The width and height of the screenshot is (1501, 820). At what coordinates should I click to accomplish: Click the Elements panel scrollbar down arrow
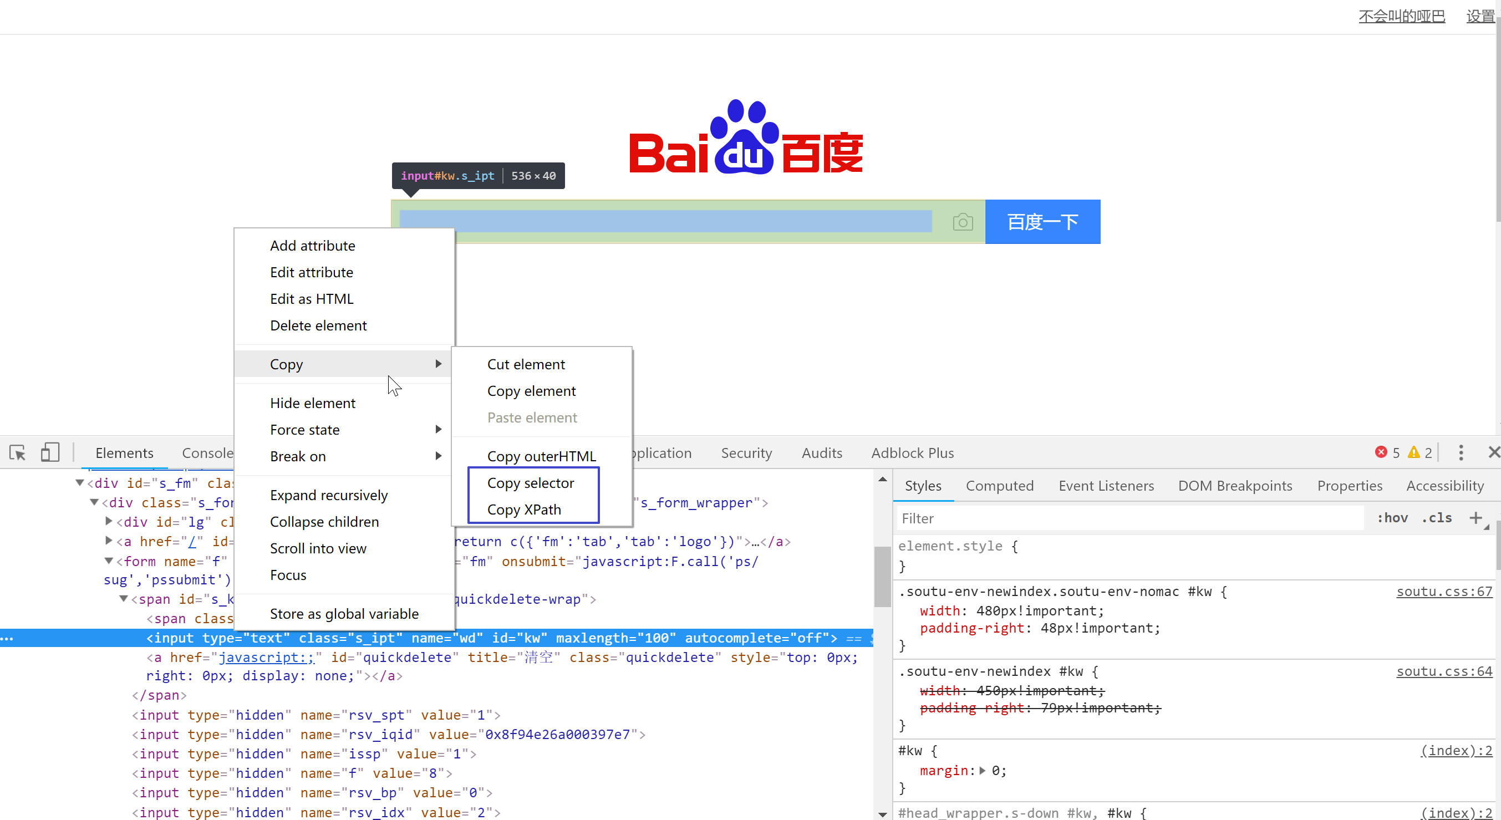click(882, 813)
